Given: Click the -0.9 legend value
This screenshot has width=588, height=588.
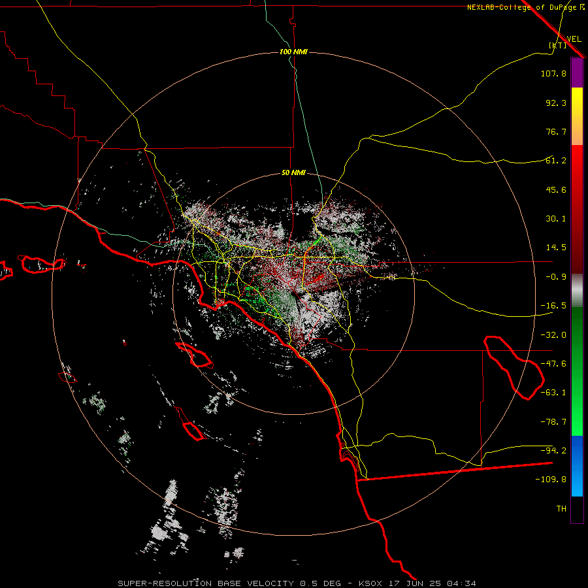Looking at the screenshot, I should click(x=556, y=277).
